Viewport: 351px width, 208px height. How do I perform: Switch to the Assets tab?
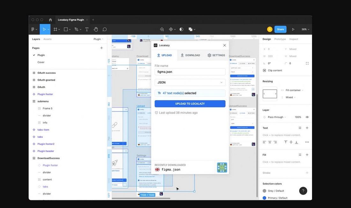click(48, 39)
